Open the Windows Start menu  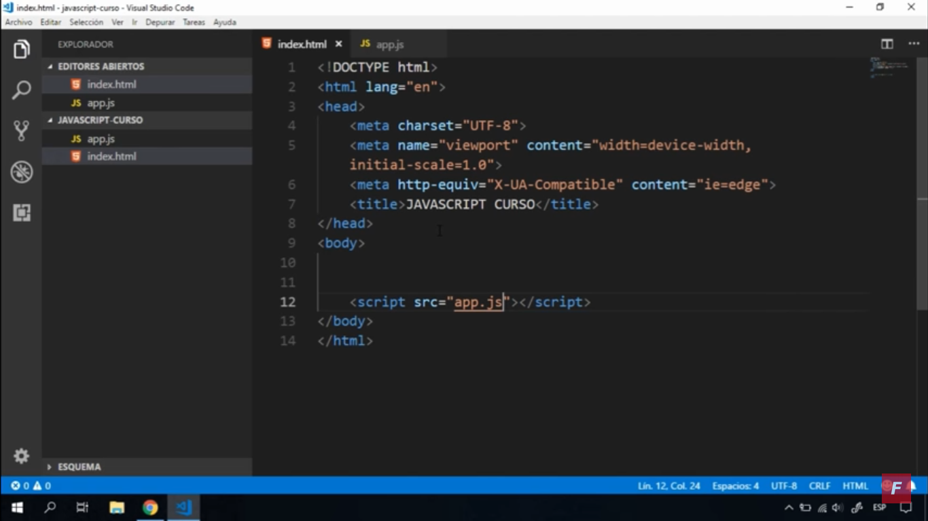(x=17, y=507)
